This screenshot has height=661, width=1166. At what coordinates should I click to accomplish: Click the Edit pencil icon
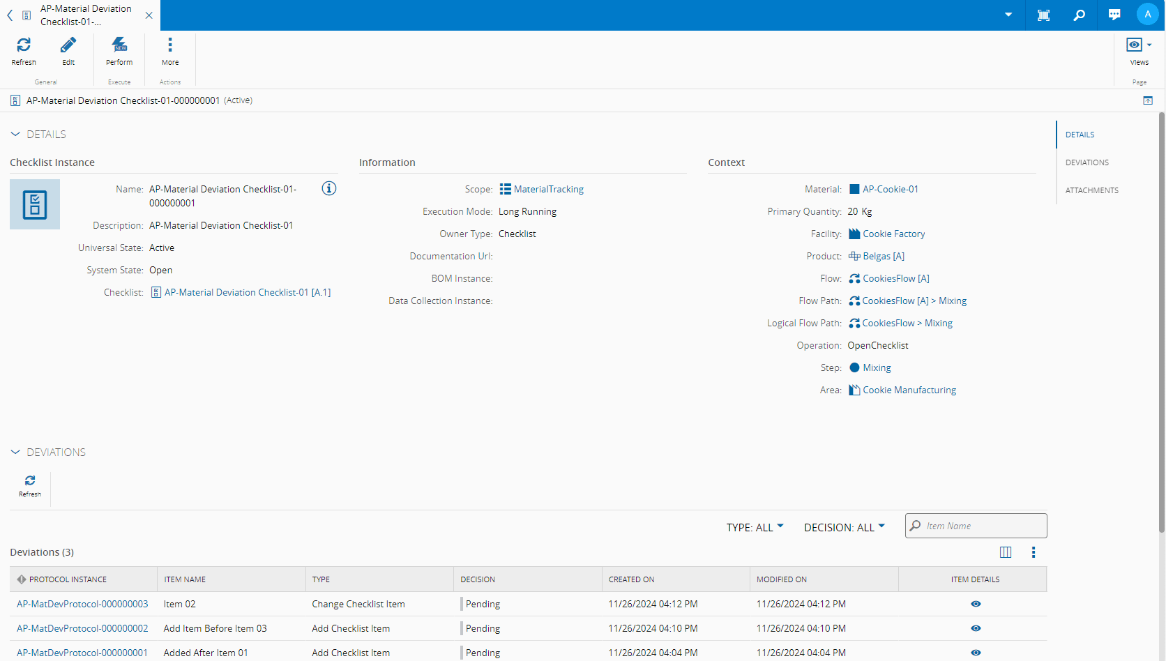[x=68, y=46]
